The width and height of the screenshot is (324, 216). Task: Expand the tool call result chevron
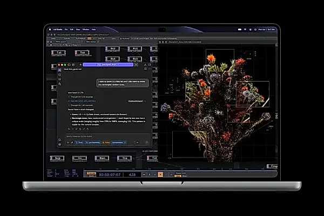(145, 101)
